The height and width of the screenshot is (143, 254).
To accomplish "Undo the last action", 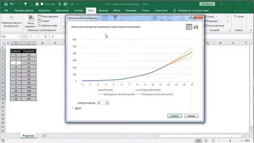I will [12, 4].
